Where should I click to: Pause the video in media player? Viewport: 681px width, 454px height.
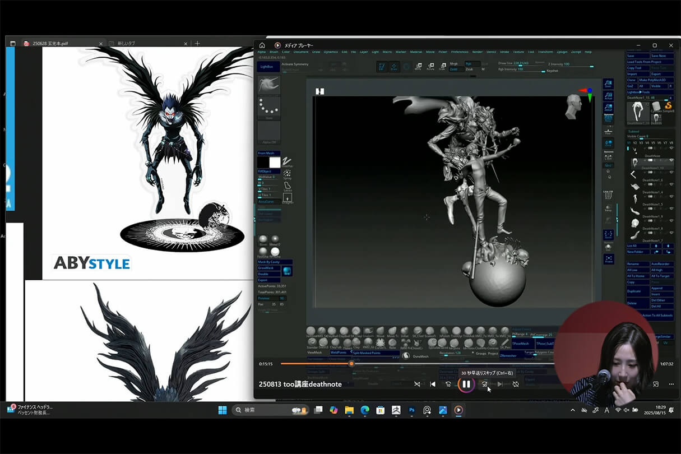[466, 384]
